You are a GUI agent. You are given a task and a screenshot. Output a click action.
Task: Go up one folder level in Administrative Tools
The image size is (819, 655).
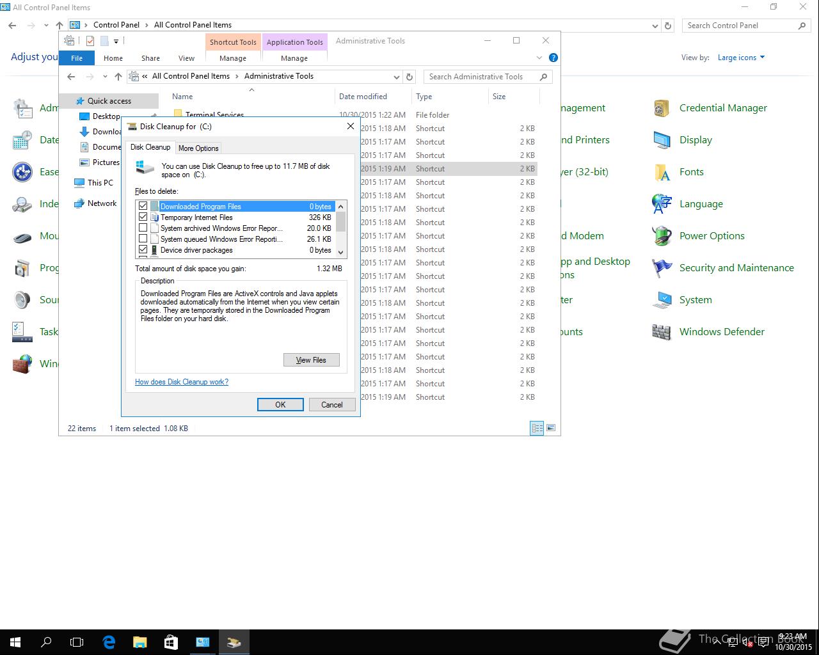click(x=118, y=77)
